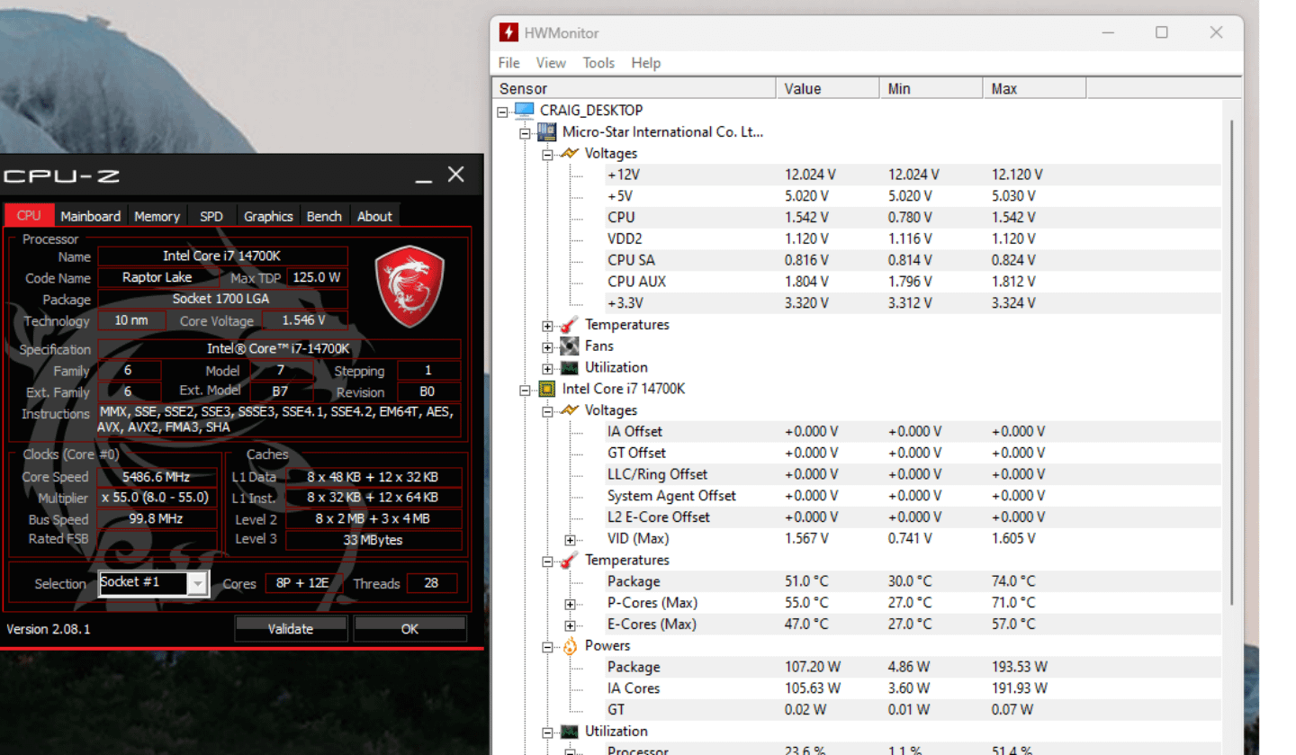Click the MSI dragon shield logo in CPU-Z

click(x=410, y=288)
